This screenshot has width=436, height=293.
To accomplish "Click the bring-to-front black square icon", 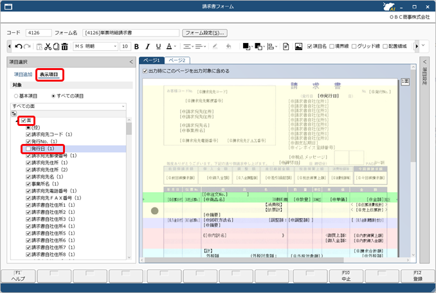I will (x=246, y=46).
